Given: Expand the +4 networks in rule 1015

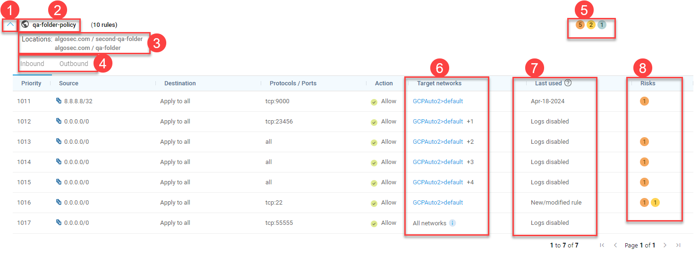Looking at the screenshot, I should [x=470, y=182].
